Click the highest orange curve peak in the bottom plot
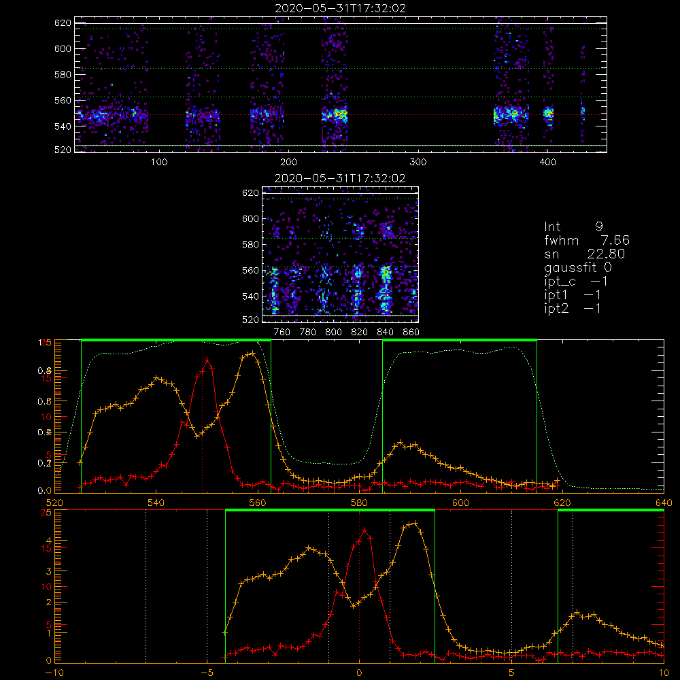 tap(415, 523)
